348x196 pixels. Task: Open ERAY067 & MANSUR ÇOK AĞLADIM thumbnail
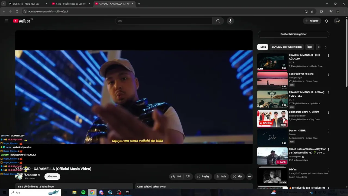[272, 62]
